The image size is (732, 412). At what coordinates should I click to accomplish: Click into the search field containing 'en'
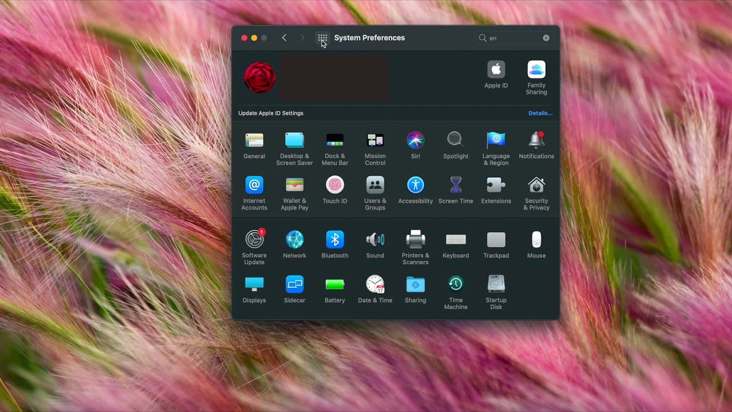tap(514, 38)
